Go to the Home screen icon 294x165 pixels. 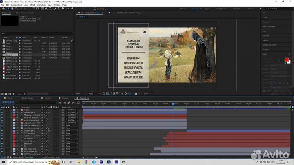point(4,9)
